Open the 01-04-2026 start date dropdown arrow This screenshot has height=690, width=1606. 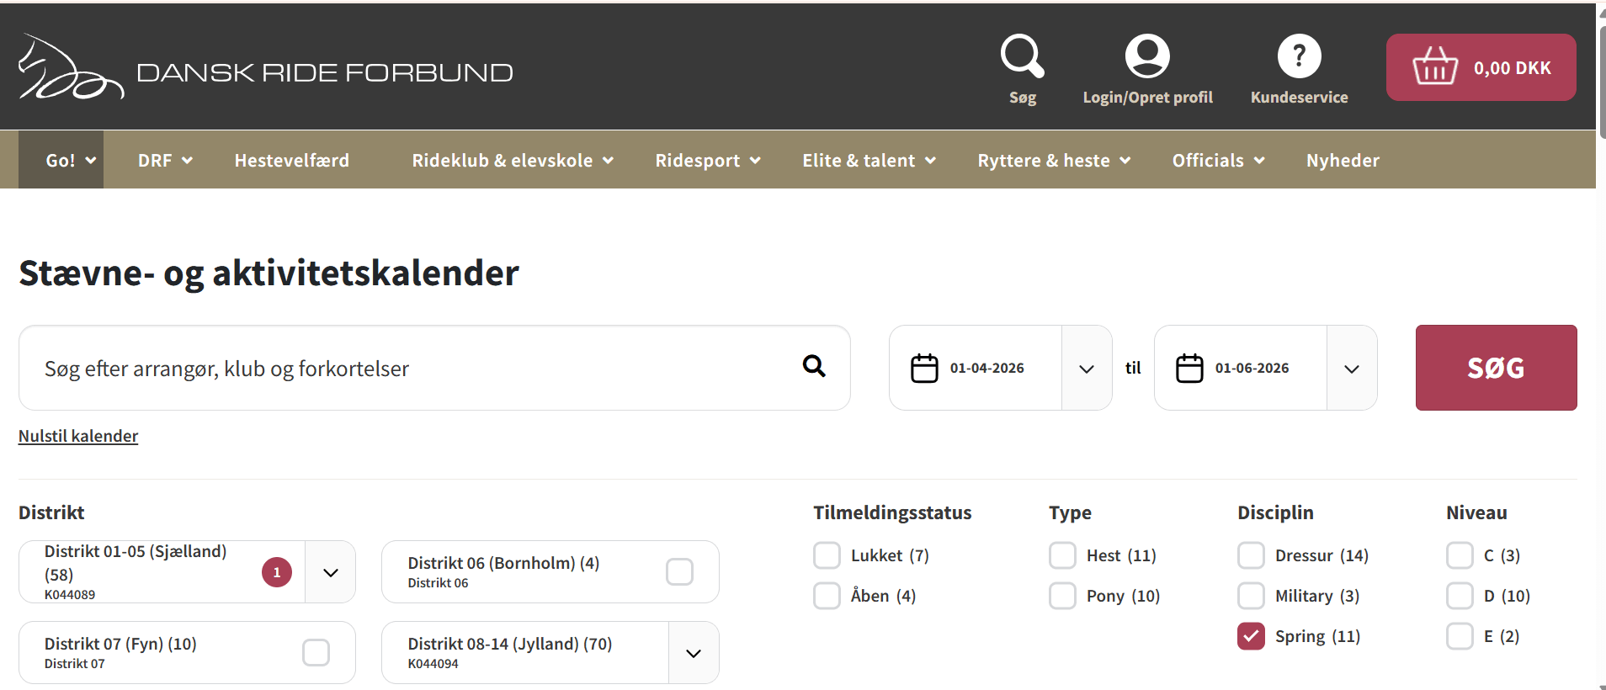[x=1087, y=369]
